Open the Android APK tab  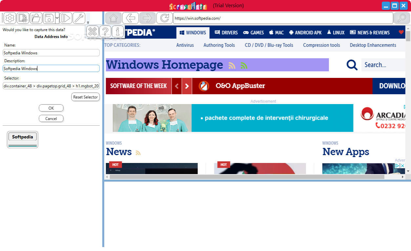pyautogui.click(x=305, y=32)
